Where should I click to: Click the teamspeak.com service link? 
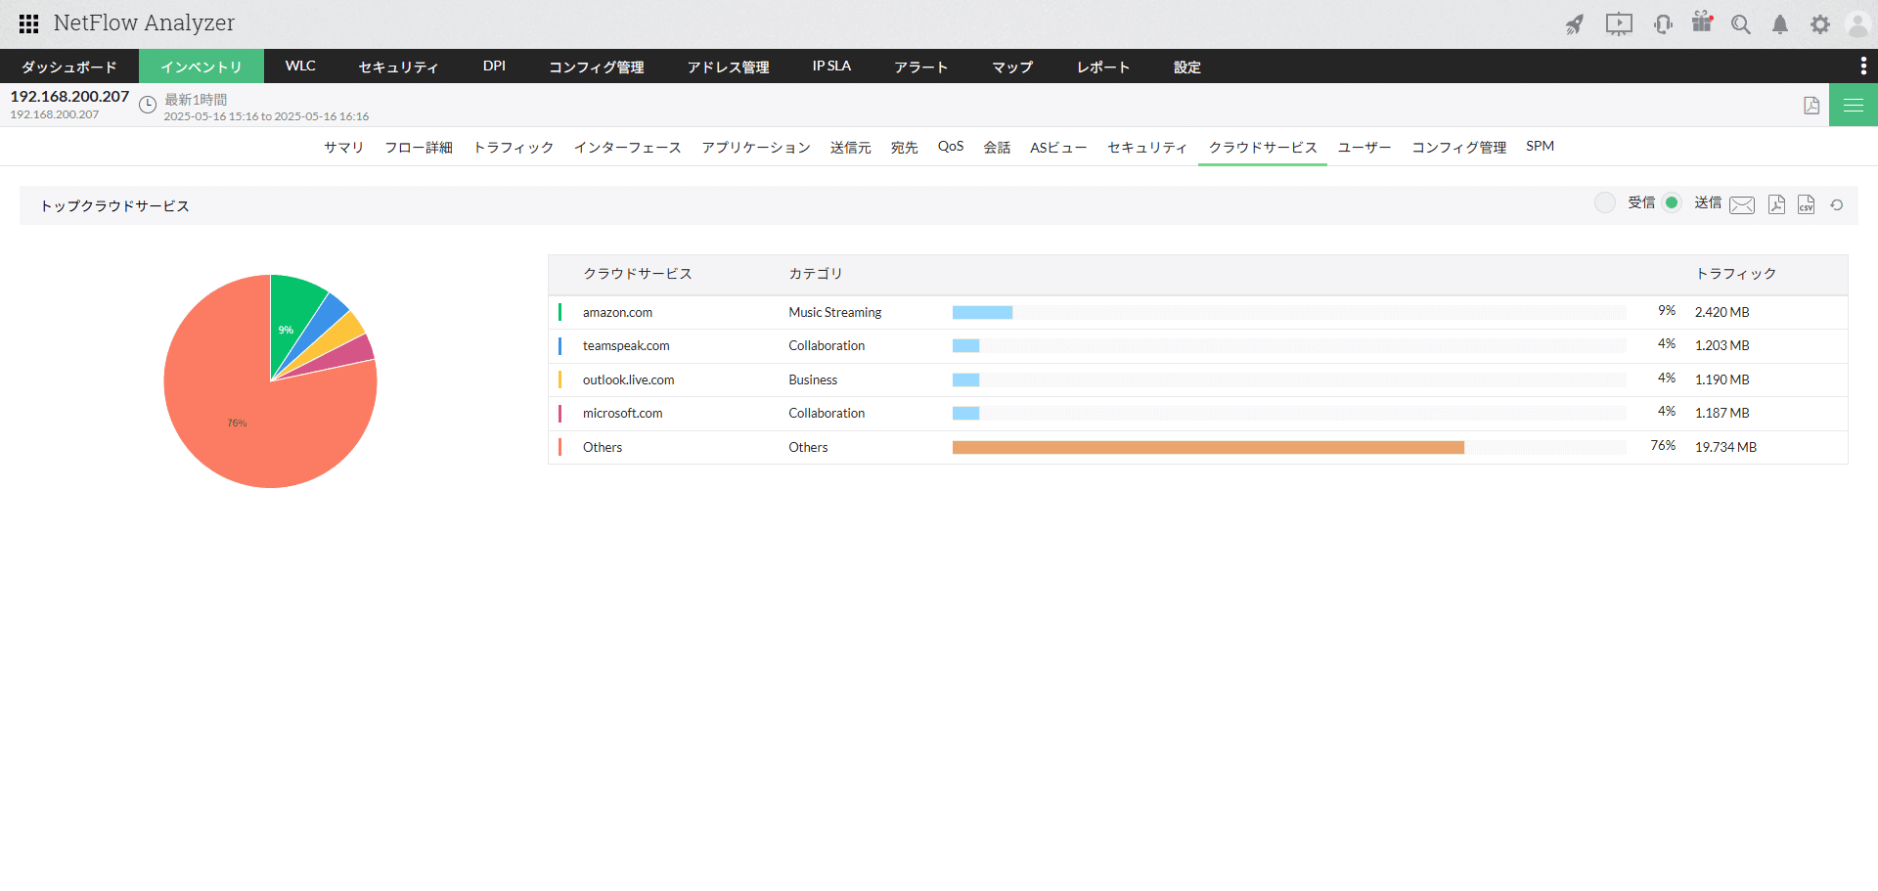626,345
